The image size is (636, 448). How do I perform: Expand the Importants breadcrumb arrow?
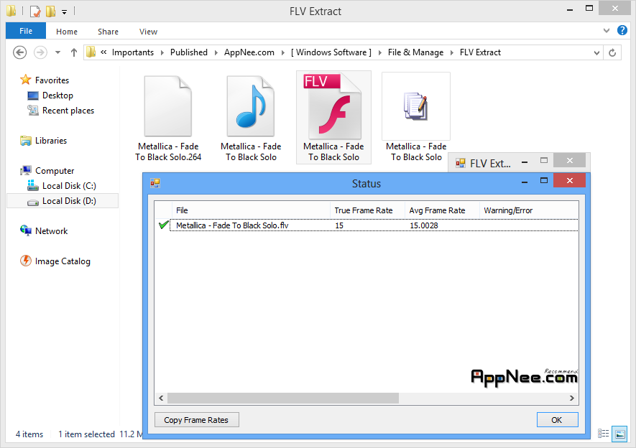point(162,52)
